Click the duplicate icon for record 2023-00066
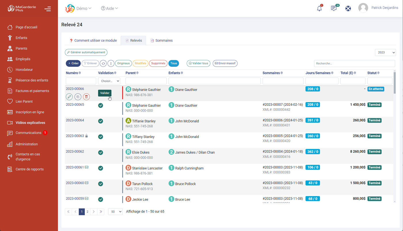 78,97
